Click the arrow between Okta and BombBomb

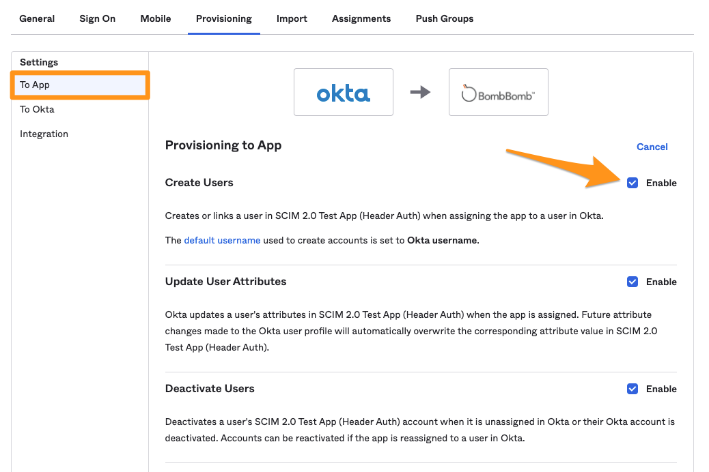(x=421, y=93)
